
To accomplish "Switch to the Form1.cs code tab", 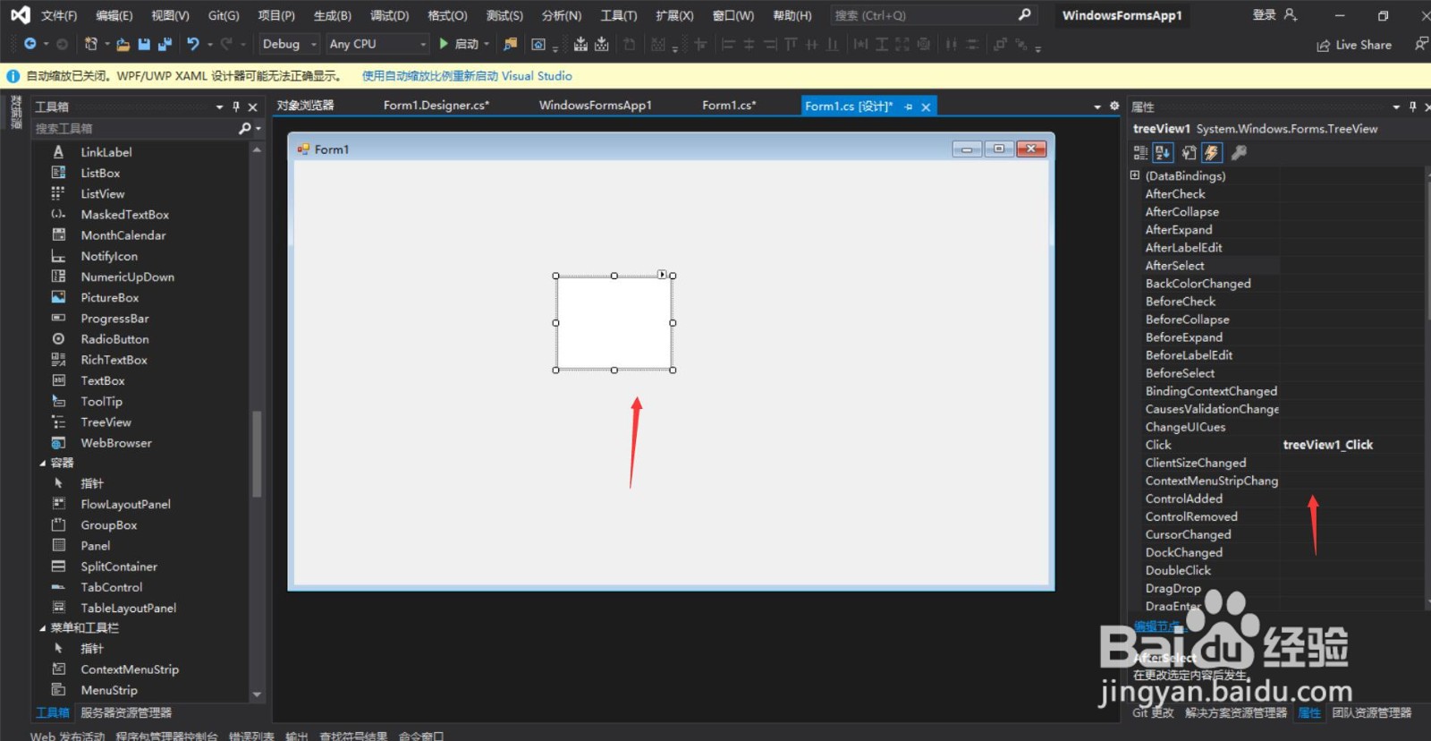I will 729,106.
